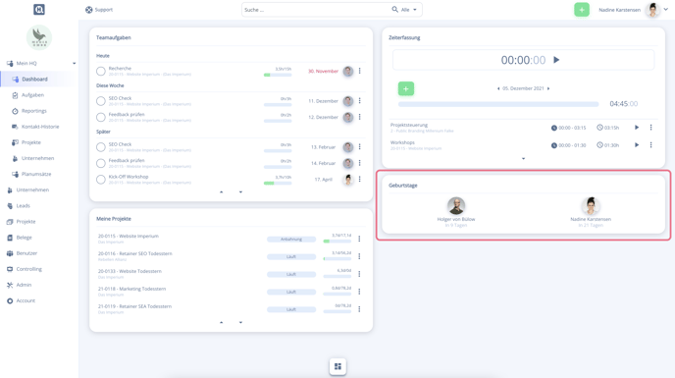Image resolution: width=675 pixels, height=378 pixels.
Task: Check off the 11. Dezember SEO Check task
Action: [101, 101]
